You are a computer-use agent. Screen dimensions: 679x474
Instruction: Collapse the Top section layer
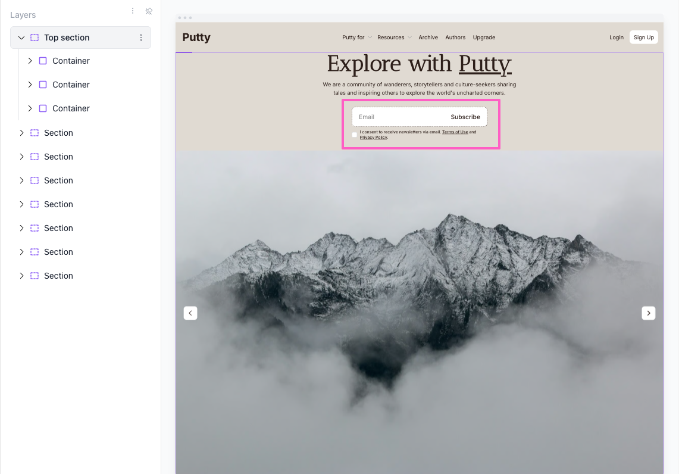[21, 38]
